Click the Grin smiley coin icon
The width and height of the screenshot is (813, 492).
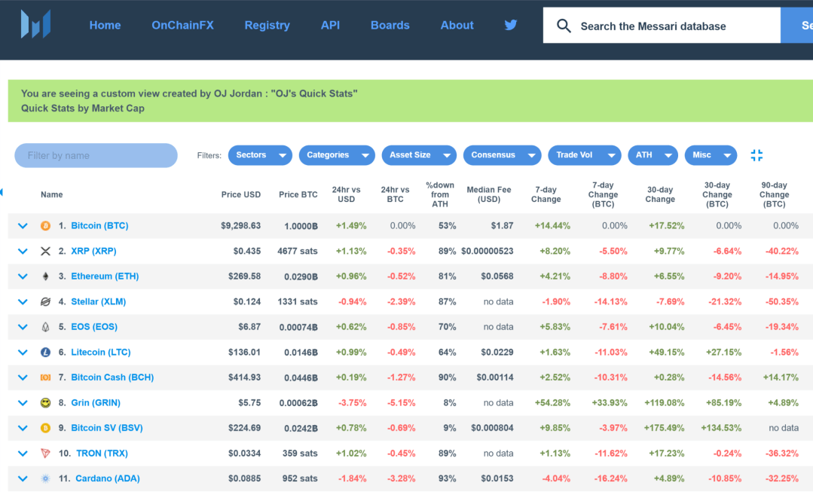(x=45, y=403)
